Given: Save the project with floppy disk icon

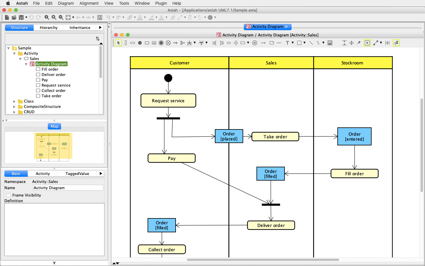Looking at the screenshot, I should [21, 17].
